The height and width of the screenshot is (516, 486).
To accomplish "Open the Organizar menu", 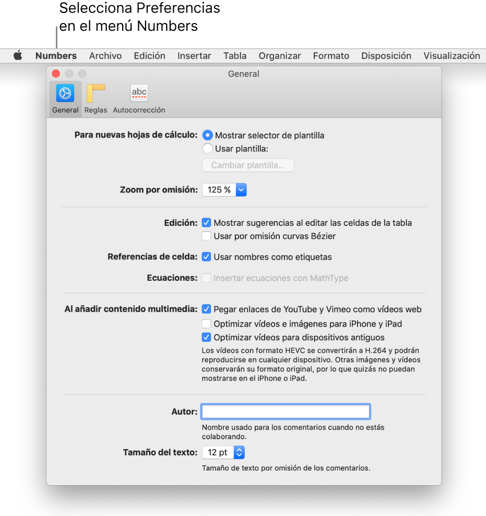I will (280, 55).
